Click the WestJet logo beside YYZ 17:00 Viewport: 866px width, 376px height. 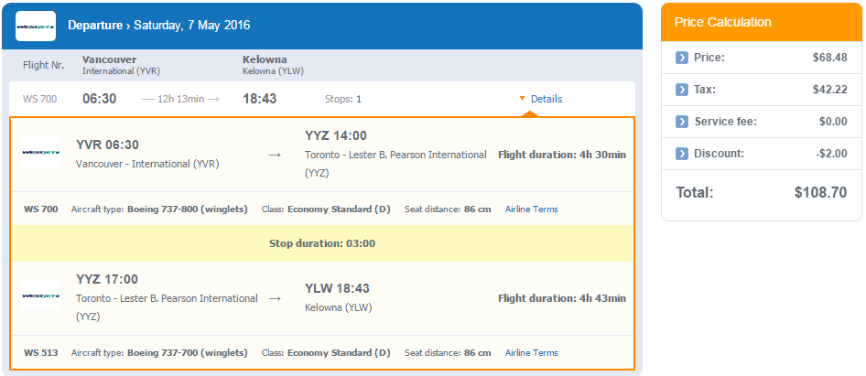coord(41,295)
